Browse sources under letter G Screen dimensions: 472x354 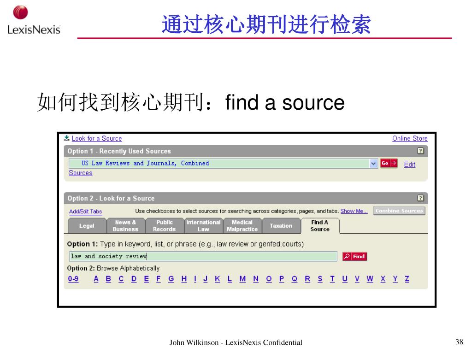171,279
